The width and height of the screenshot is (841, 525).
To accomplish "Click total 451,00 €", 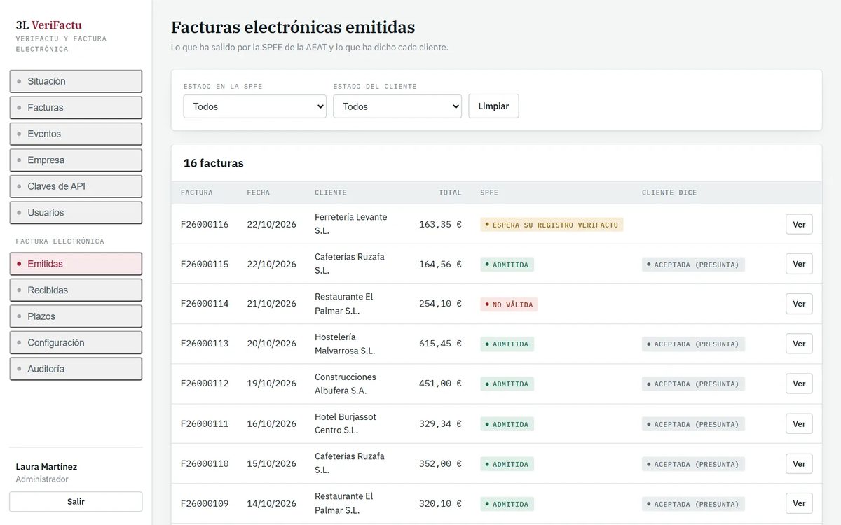I will click(440, 384).
